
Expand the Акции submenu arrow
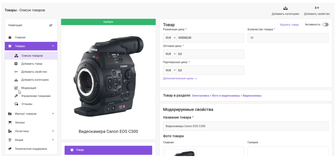(x=53, y=140)
